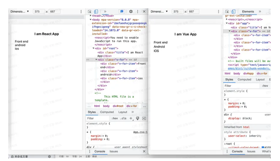The height and width of the screenshot is (161, 280).
Task: Click the body breadcrumb in React DevTools
Action: 106,106
